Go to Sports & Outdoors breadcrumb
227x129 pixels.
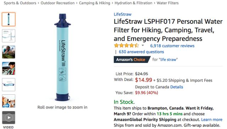20,3
